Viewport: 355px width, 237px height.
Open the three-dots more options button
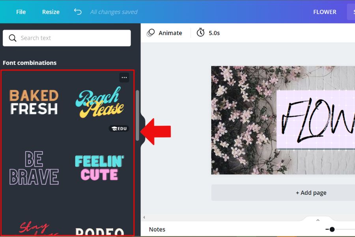click(124, 77)
